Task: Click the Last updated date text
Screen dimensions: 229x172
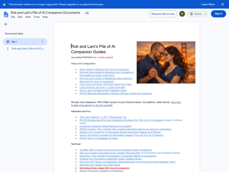Action: point(81,57)
